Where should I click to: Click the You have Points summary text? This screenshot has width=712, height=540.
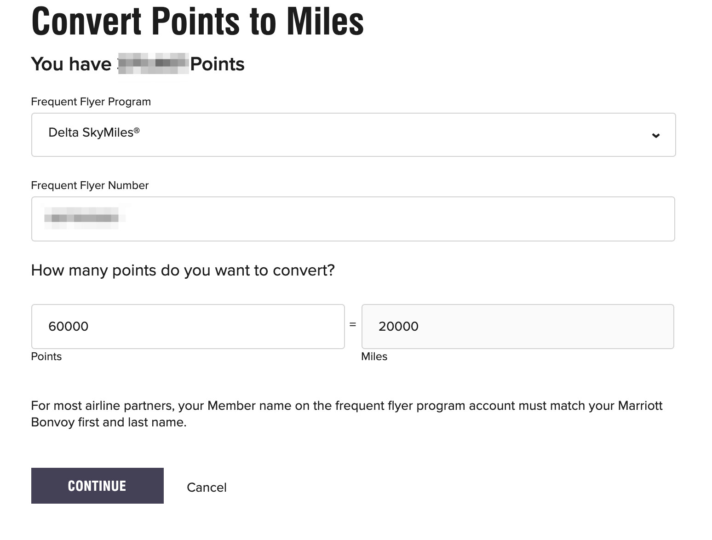137,64
